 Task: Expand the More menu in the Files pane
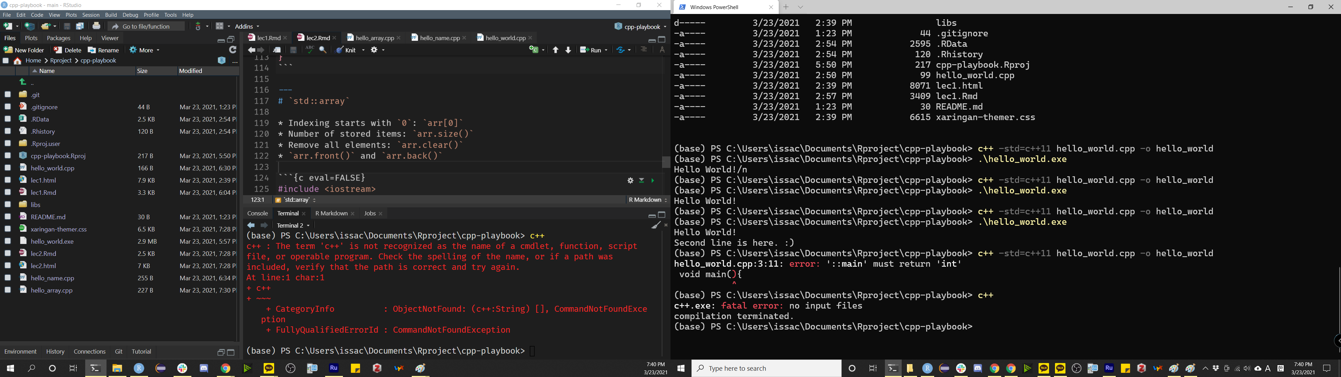click(x=144, y=50)
